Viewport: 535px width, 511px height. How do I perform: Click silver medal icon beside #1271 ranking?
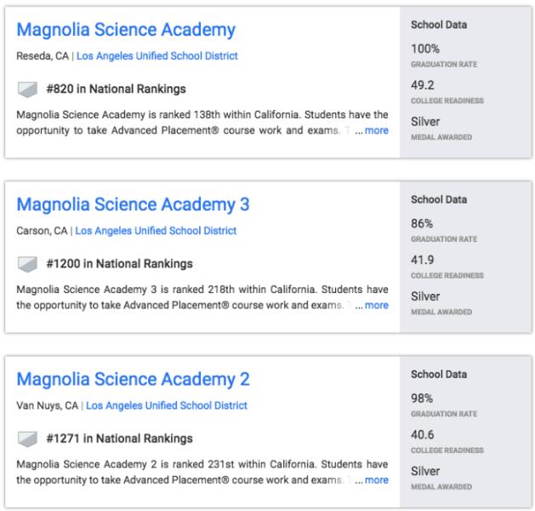28,439
